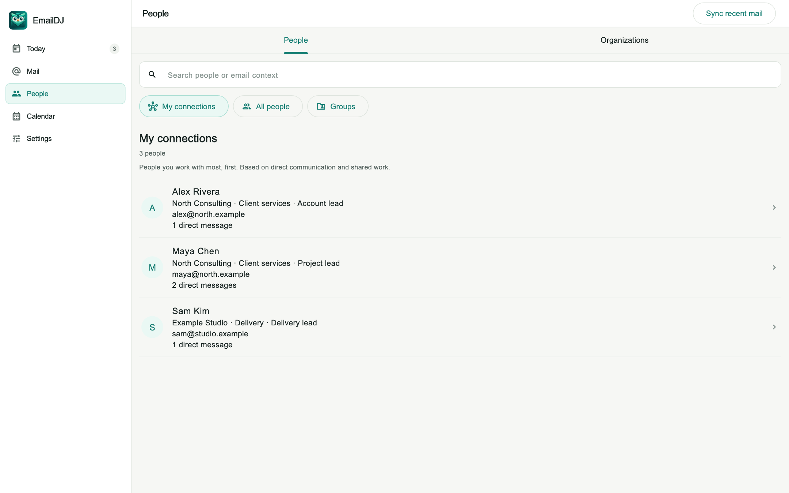Click the Settings sliders icon
Screen dimensions: 789x493
[x=16, y=138]
